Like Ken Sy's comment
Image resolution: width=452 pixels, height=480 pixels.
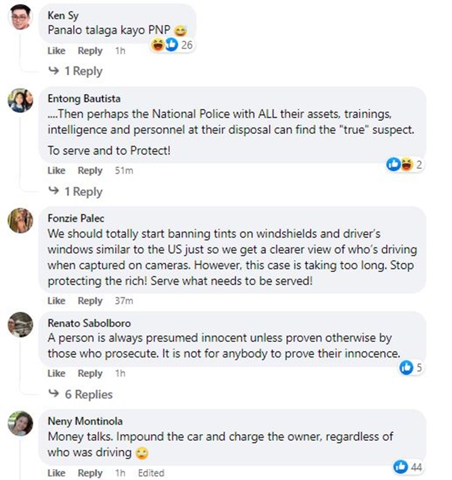(56, 51)
